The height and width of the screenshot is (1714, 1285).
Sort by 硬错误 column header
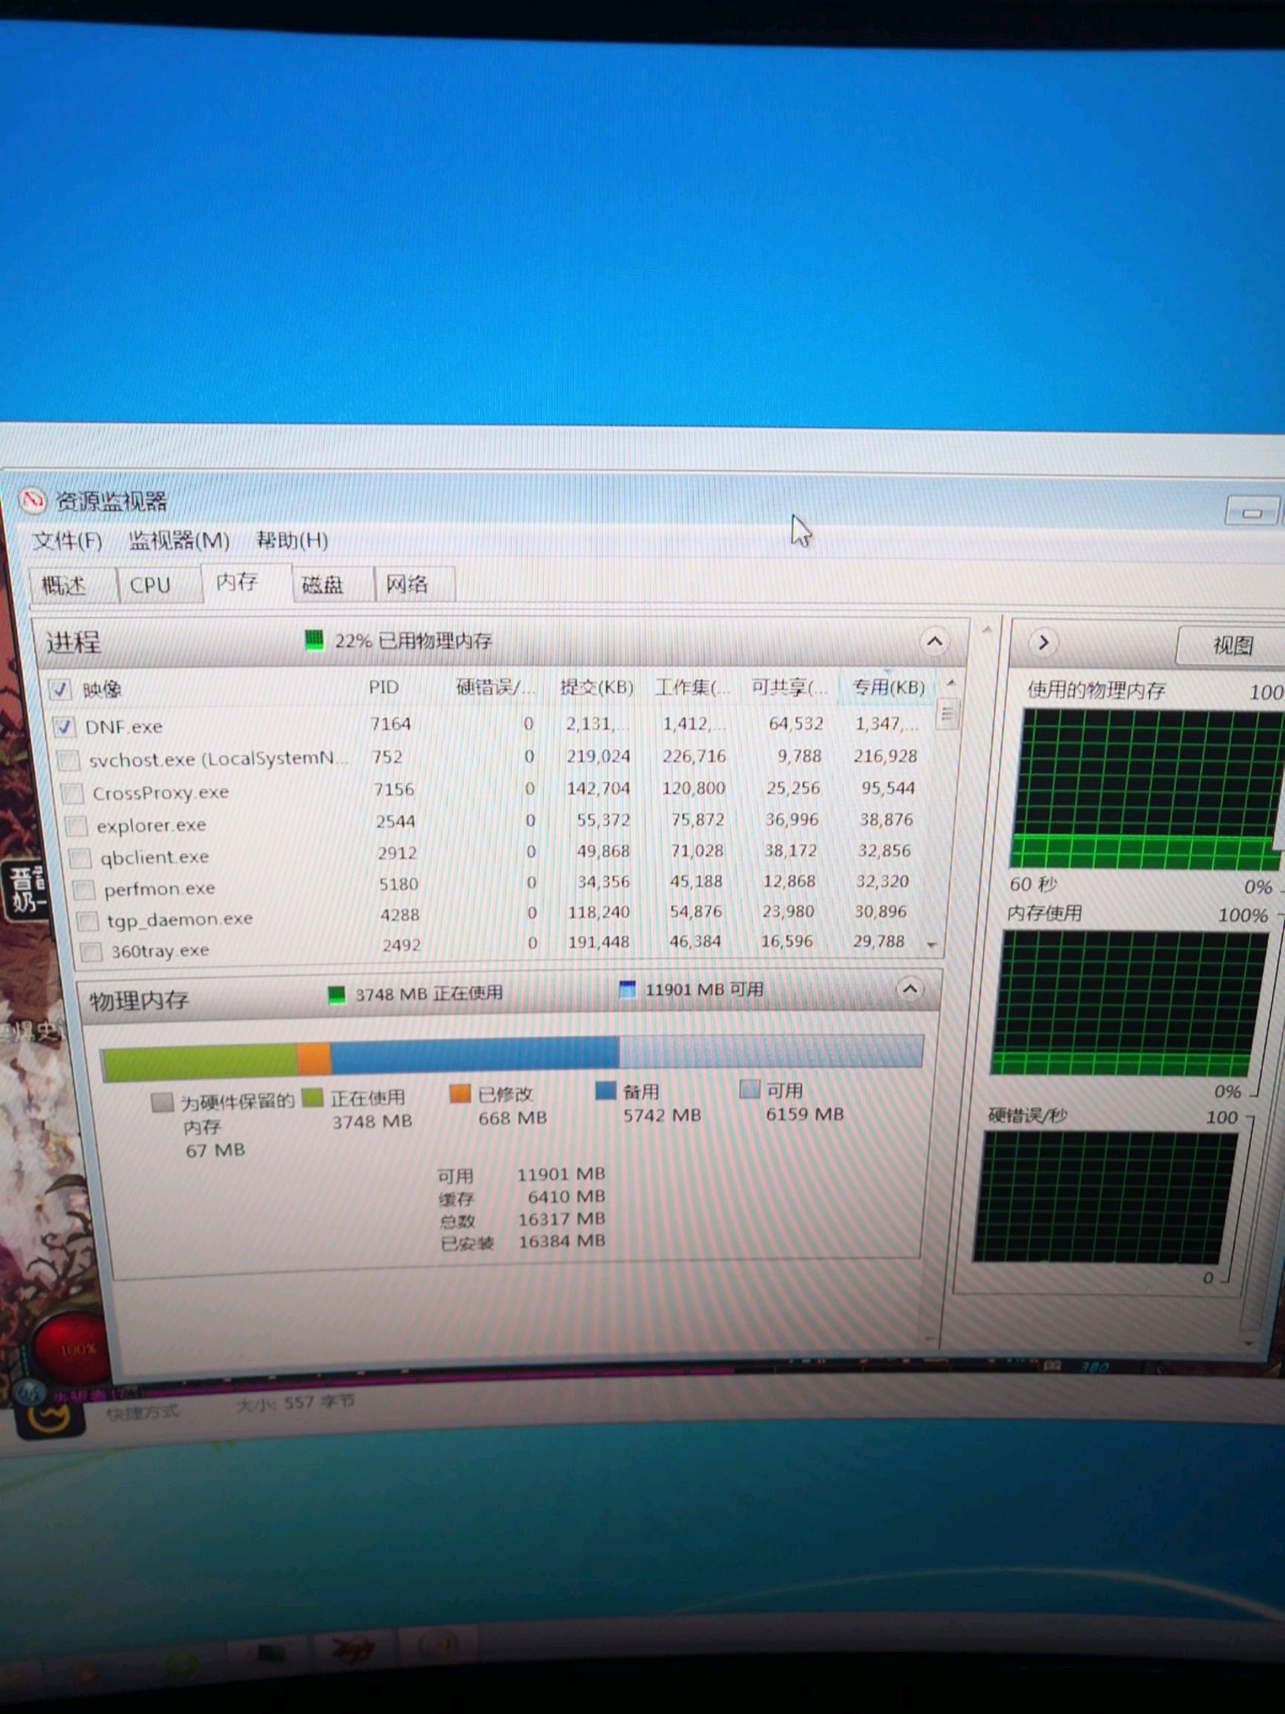tap(494, 687)
